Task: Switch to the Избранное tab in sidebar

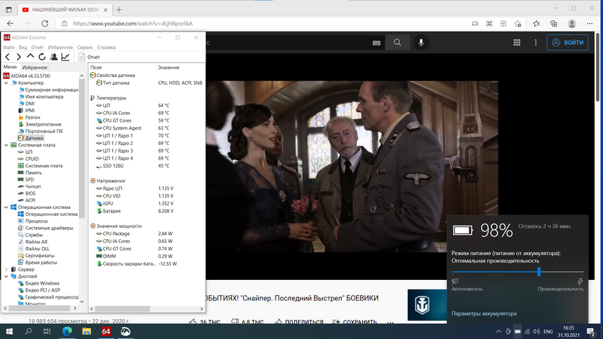Action: pyautogui.click(x=34, y=67)
